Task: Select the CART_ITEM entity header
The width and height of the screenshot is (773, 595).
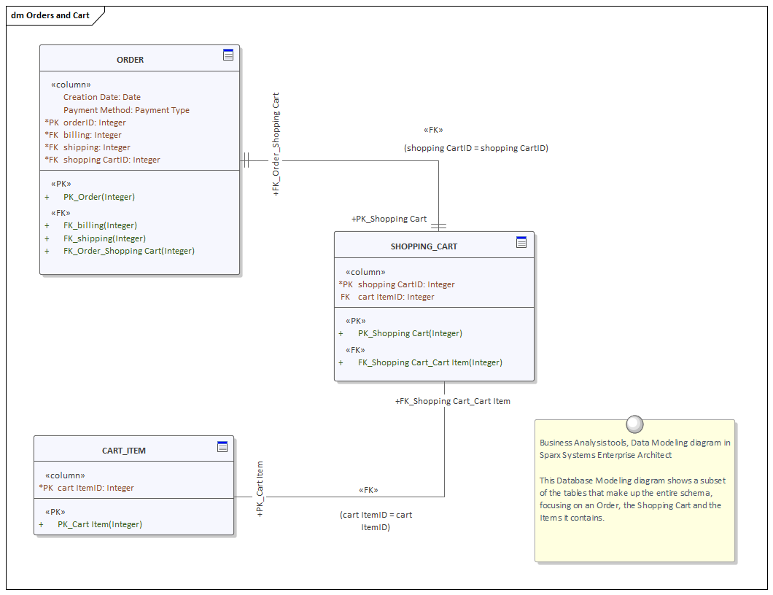Action: click(124, 450)
